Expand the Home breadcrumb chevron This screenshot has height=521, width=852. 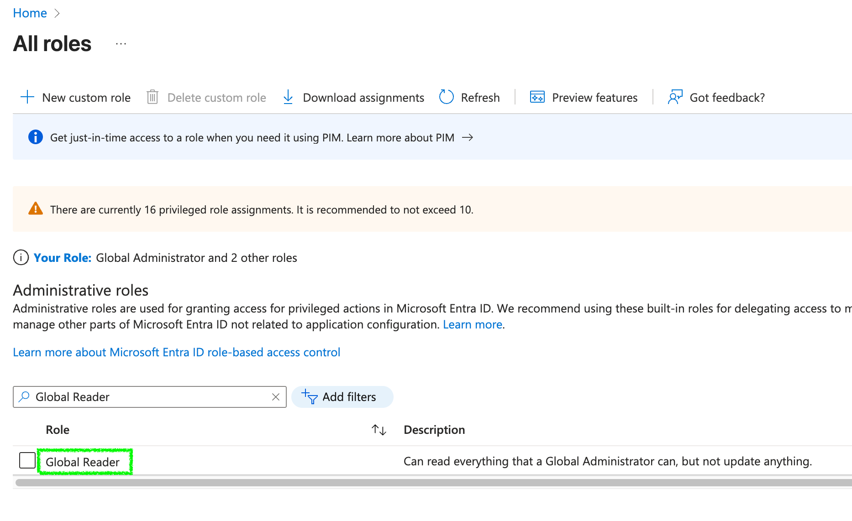click(x=57, y=13)
